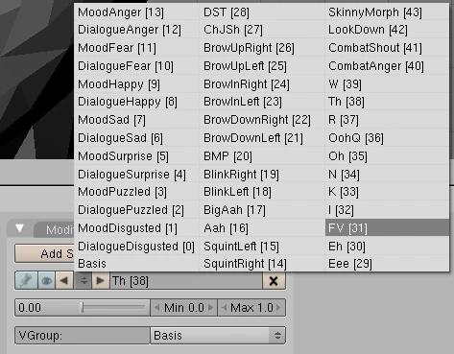Select I [32] shape key
This screenshot has width=454, height=354.
point(387,210)
